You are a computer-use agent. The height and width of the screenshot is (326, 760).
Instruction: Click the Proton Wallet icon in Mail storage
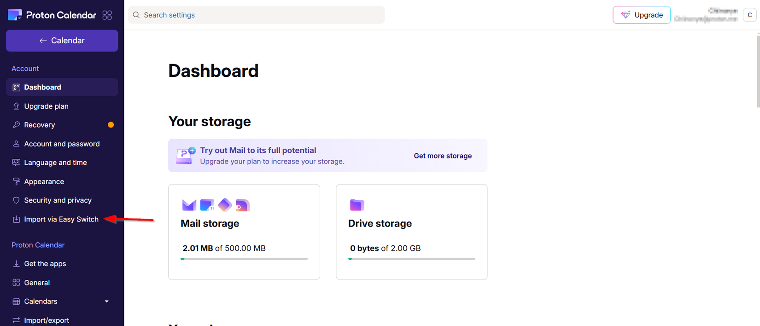[243, 205]
